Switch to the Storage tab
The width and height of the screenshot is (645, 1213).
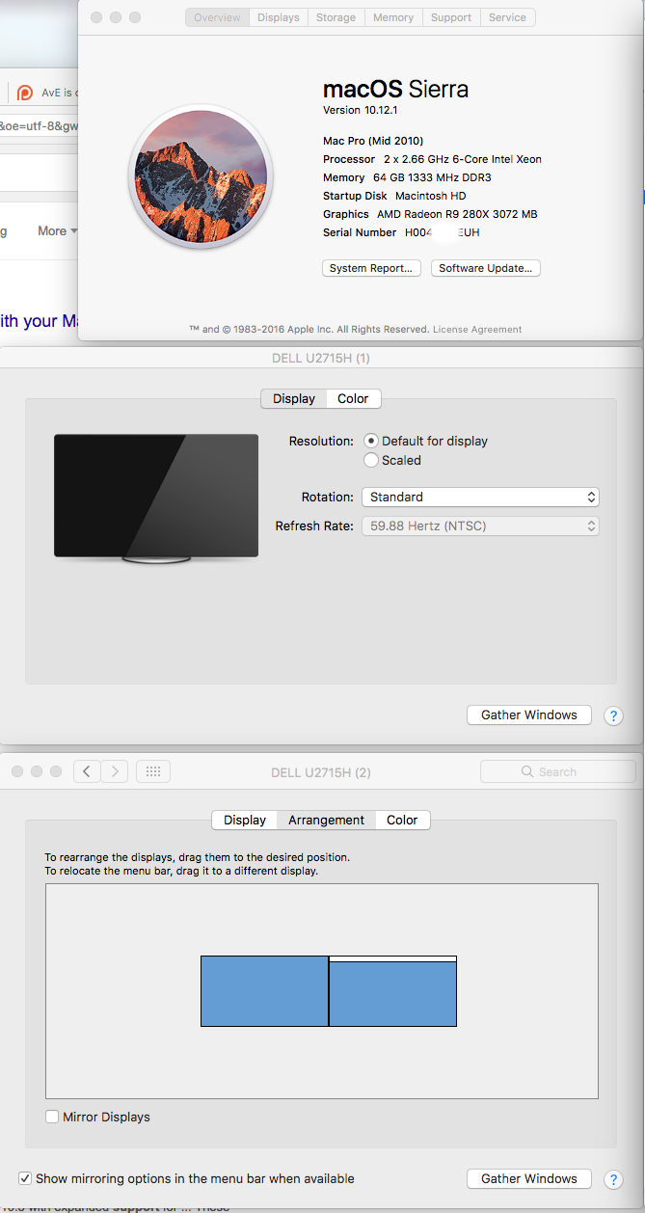point(336,17)
